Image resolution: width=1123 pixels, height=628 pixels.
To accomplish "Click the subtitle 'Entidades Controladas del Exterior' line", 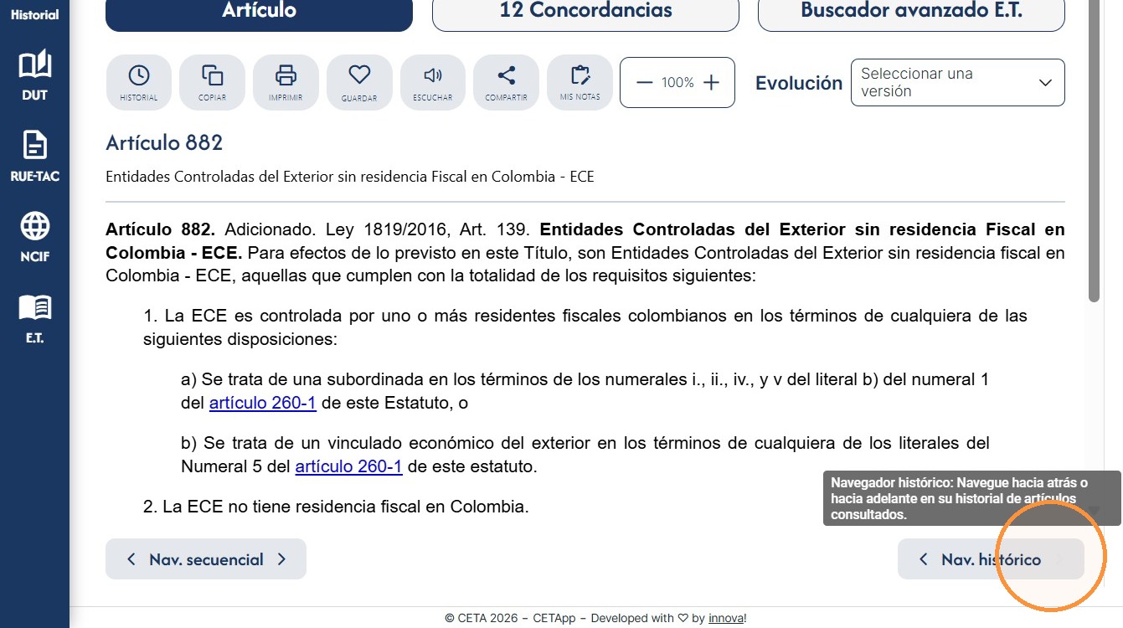I will (350, 177).
